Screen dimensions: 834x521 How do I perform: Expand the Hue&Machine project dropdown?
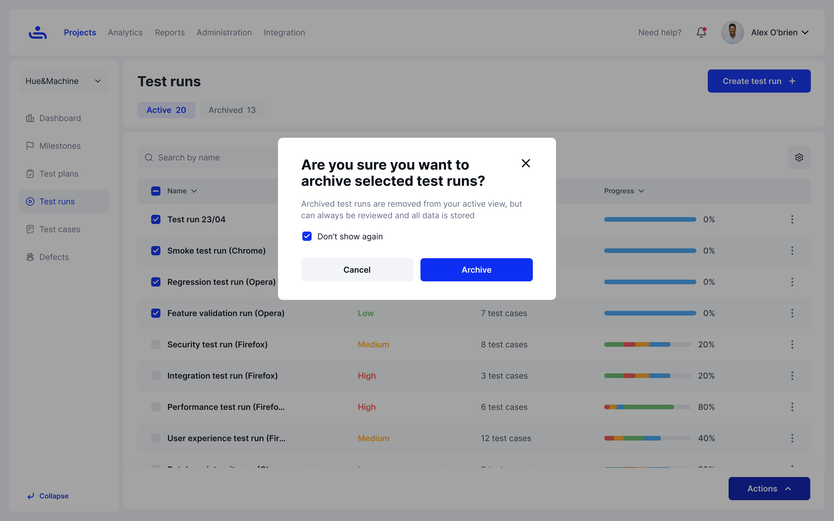tap(64, 81)
